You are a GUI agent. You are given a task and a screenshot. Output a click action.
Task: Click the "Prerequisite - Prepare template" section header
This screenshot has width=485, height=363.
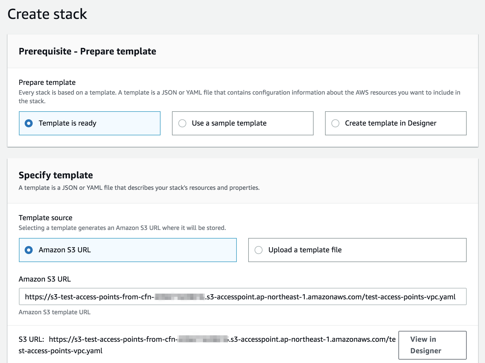pyautogui.click(x=87, y=51)
